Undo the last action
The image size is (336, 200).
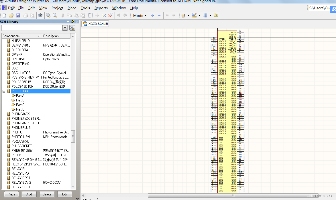118,15
